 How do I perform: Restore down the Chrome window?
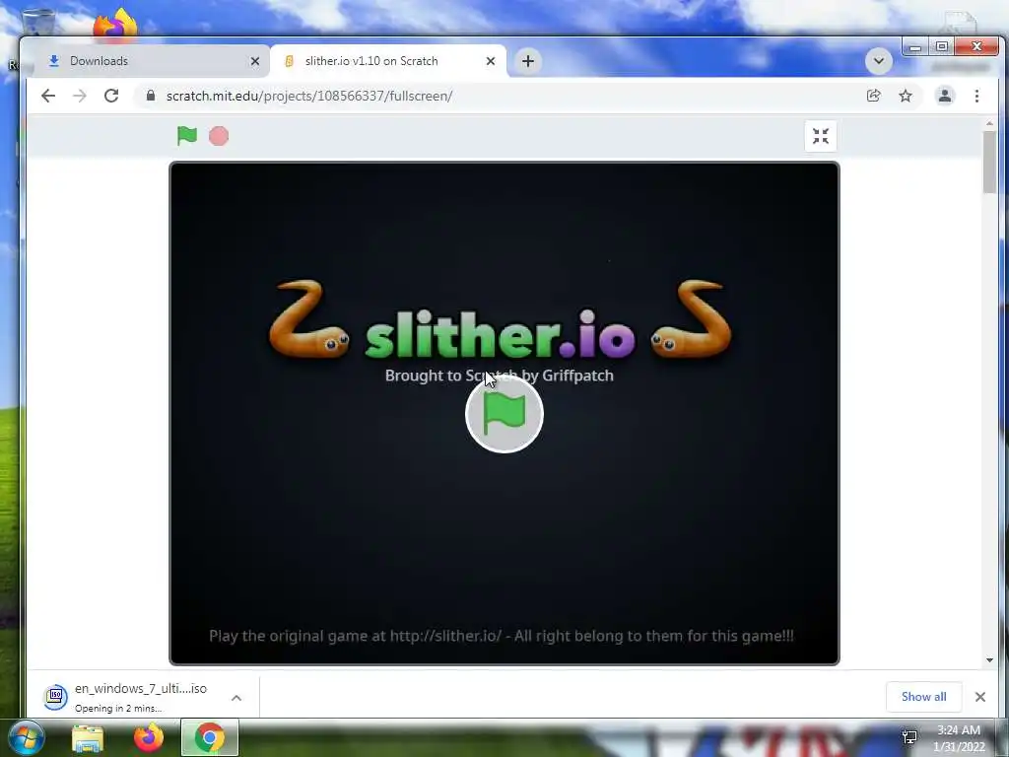point(942,47)
